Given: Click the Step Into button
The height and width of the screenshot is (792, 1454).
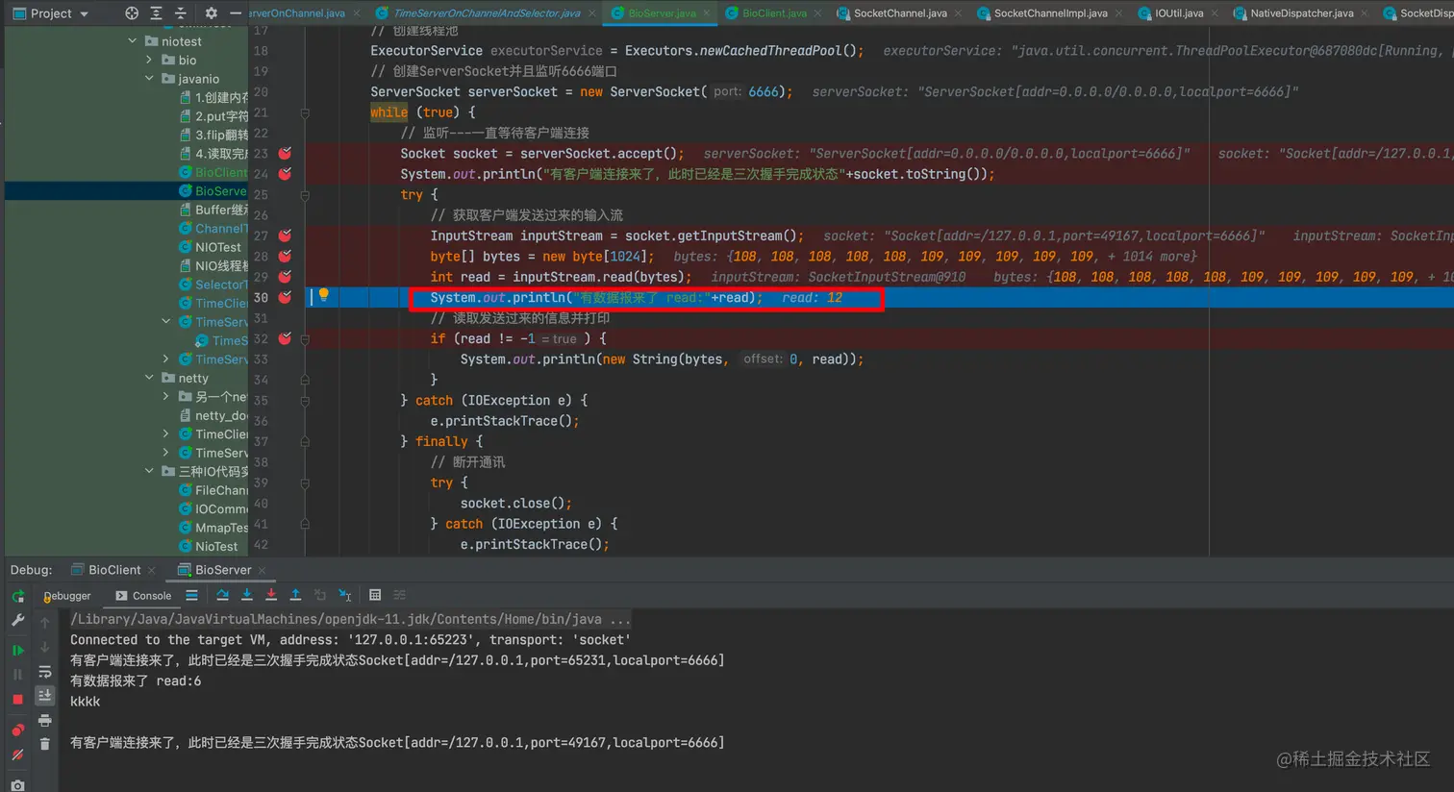Looking at the screenshot, I should [247, 595].
